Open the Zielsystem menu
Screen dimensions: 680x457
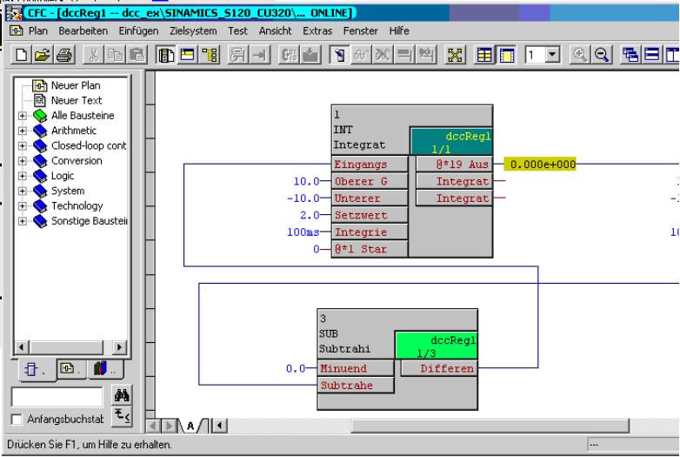click(193, 30)
